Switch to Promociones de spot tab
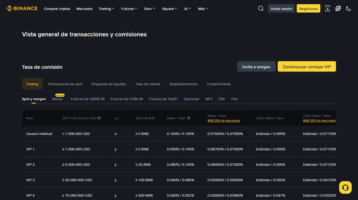The width and height of the screenshot is (358, 200). click(65, 84)
